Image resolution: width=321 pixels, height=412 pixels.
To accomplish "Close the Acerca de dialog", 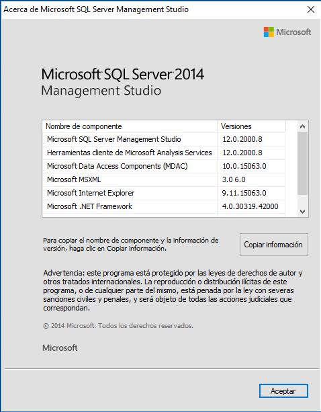I will pyautogui.click(x=311, y=9).
